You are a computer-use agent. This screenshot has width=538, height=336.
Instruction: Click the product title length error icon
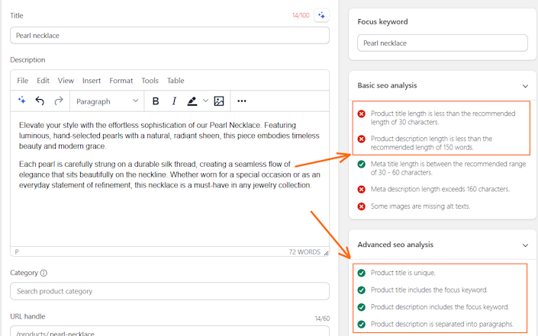361,114
